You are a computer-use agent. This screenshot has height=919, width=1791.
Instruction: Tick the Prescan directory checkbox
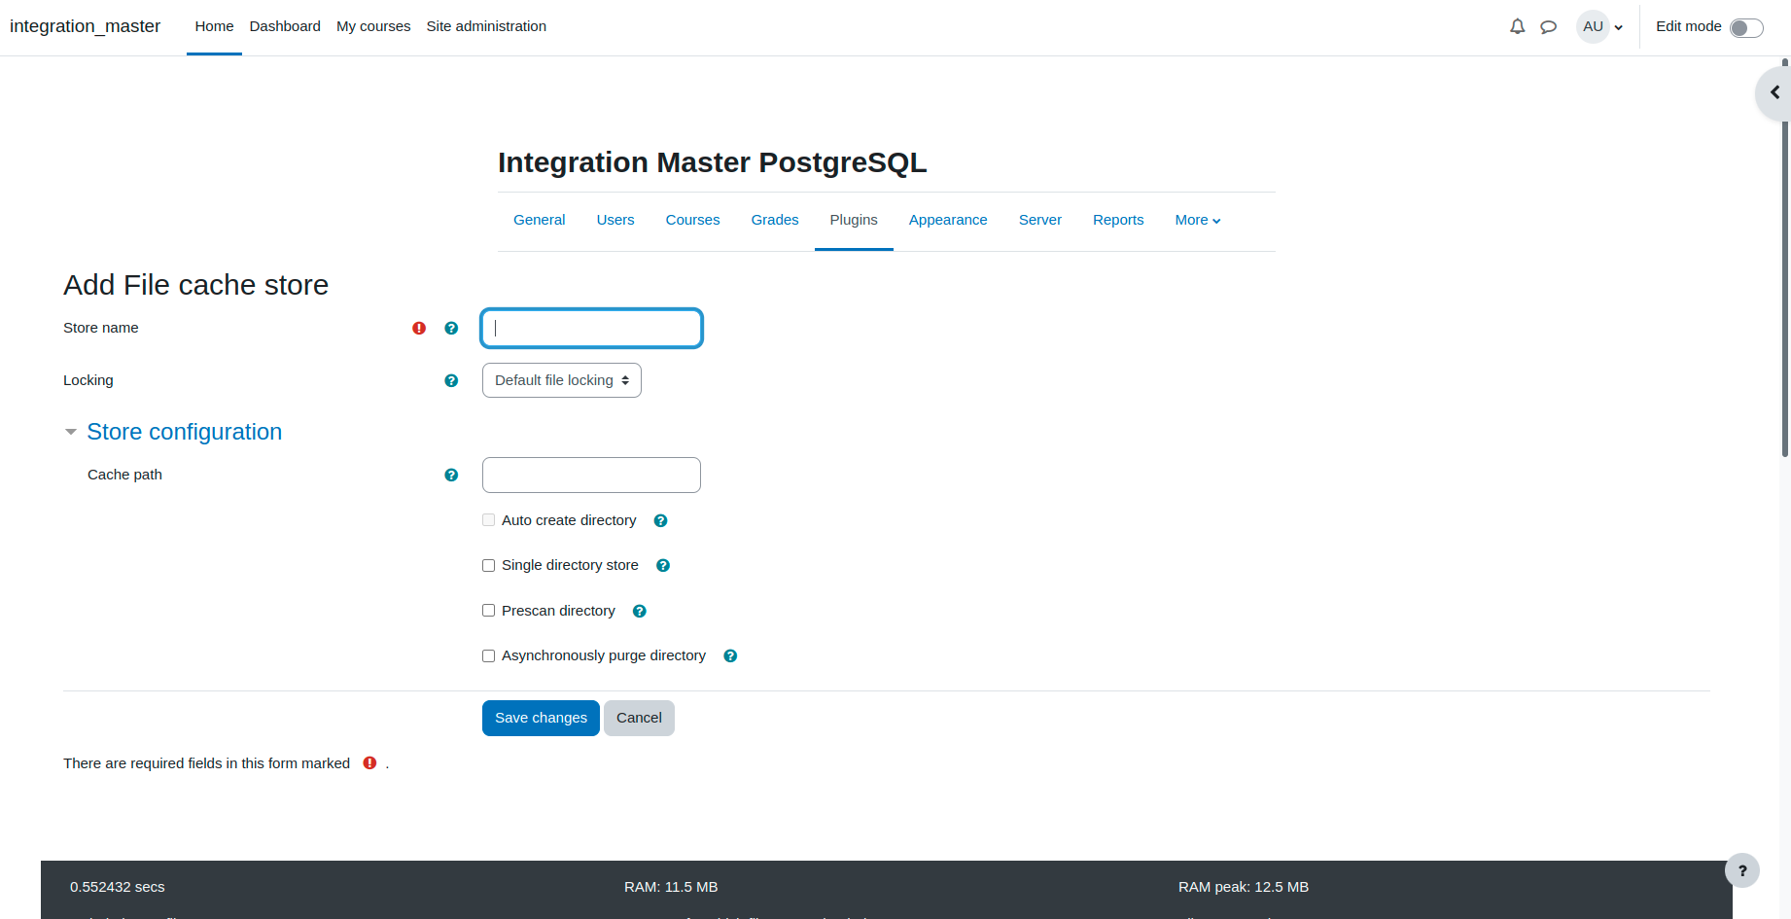[489, 611]
